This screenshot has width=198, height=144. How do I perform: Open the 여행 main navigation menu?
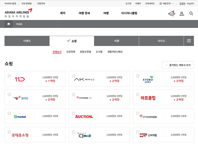tap(106, 13)
